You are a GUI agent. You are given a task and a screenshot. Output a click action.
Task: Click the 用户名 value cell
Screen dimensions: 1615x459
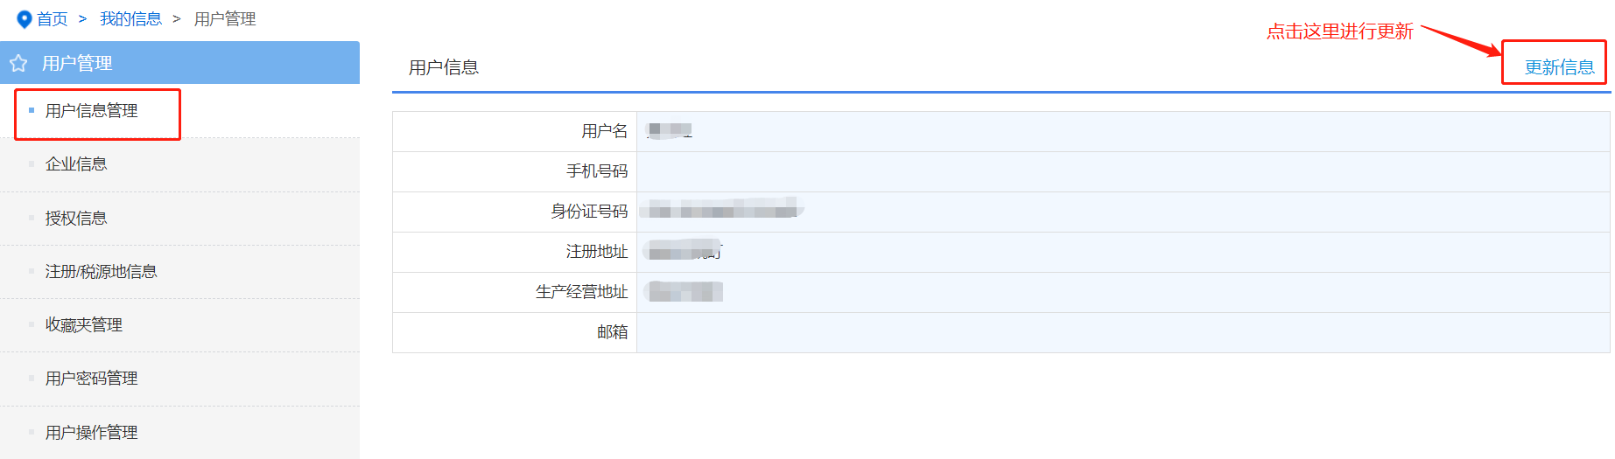coord(1122,131)
